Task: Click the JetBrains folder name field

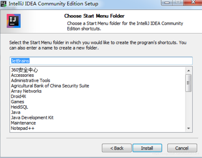Action: (x=101, y=61)
